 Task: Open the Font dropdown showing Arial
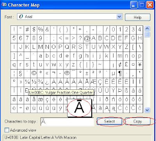tap(70, 17)
